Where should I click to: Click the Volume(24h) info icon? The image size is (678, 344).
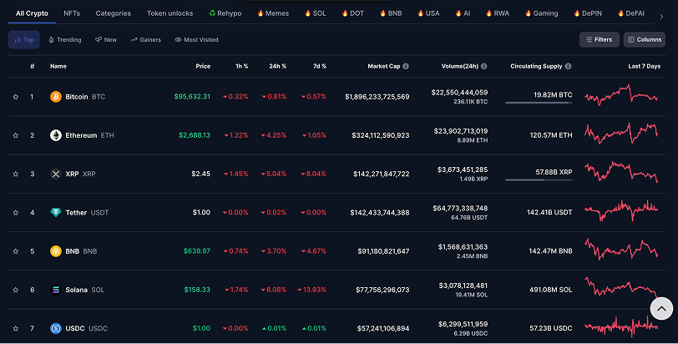pos(483,66)
